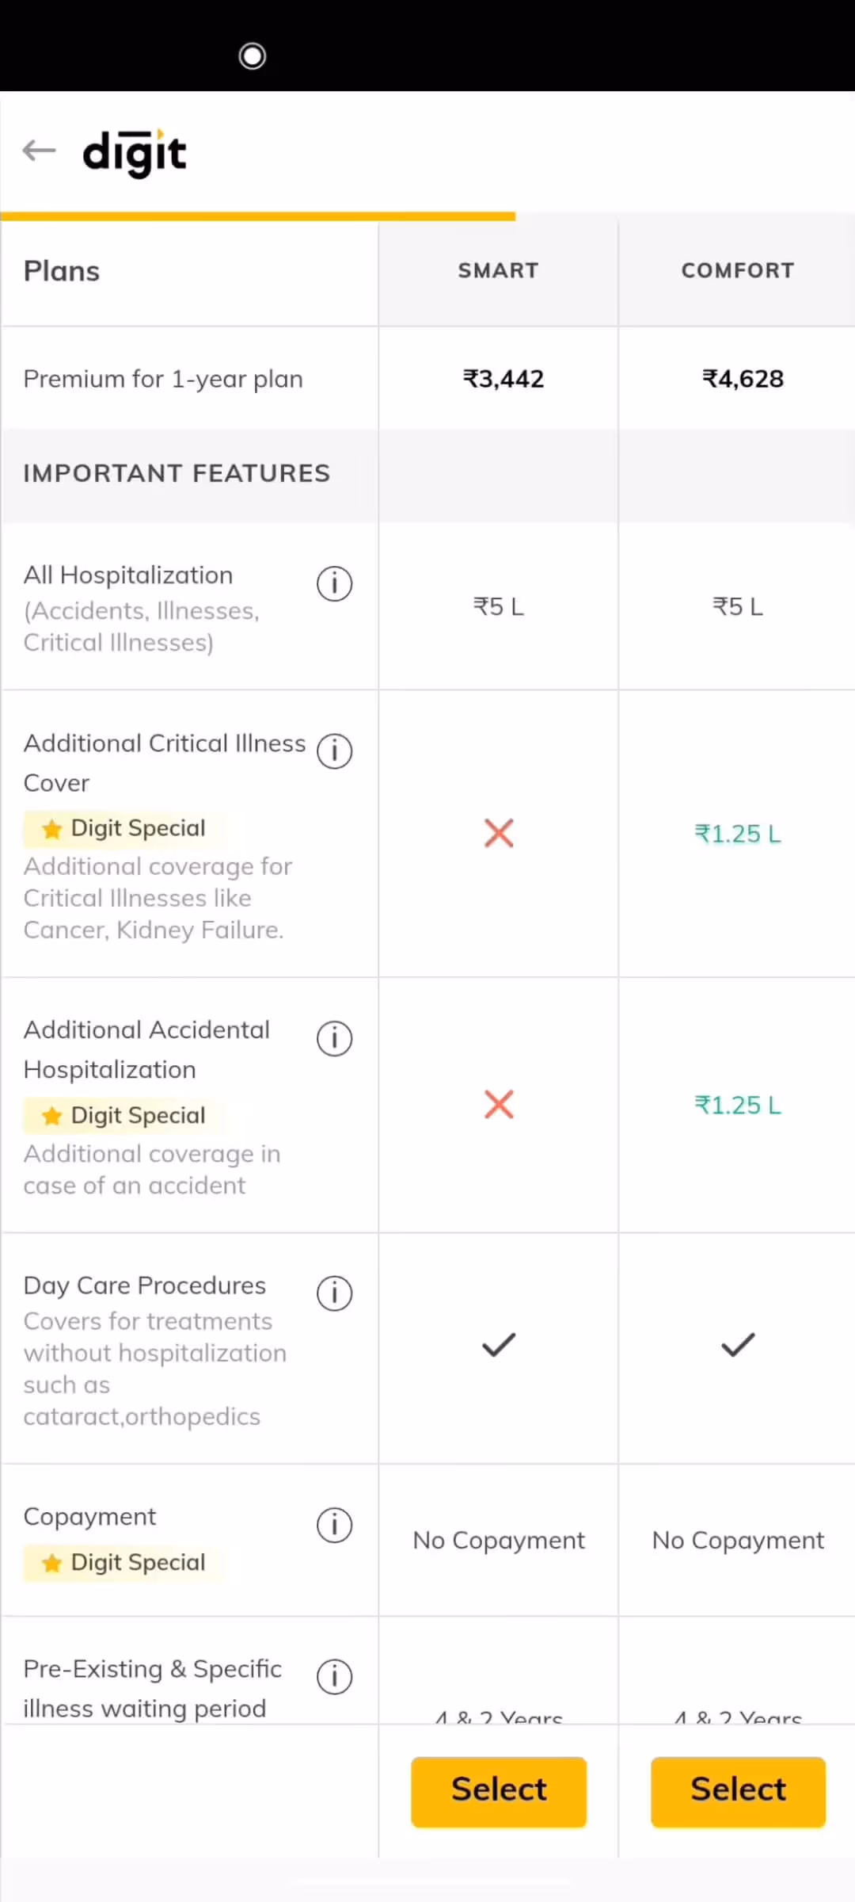Screen dimensions: 855x1902
Task: Tap the COMFORT plan column header
Action: click(738, 271)
